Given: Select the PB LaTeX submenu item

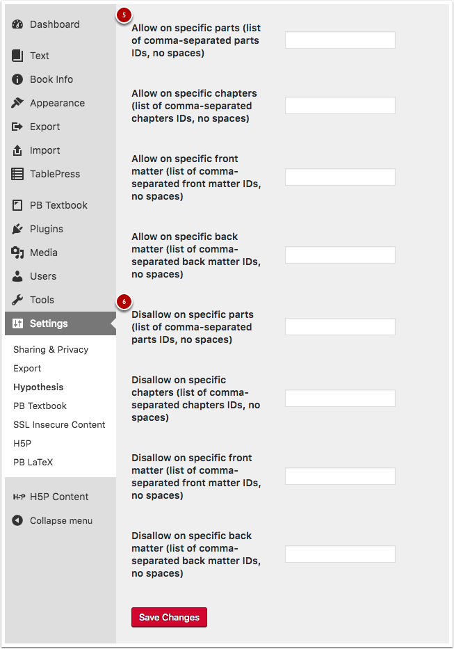Looking at the screenshot, I should 33,462.
